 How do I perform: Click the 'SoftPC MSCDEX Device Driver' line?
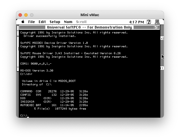[x=54, y=43]
